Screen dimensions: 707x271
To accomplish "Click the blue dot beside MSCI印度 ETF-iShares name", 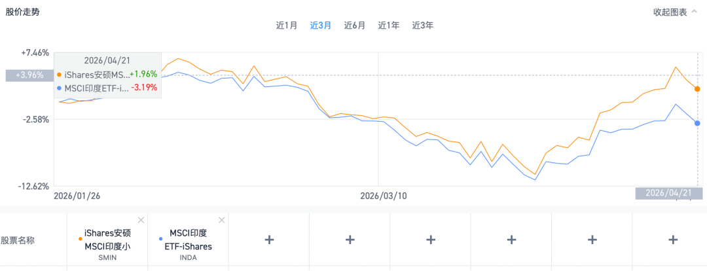I will click(161, 232).
